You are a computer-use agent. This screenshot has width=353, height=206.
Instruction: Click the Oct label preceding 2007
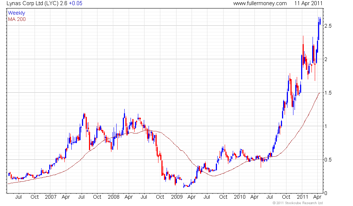[x=35, y=197]
